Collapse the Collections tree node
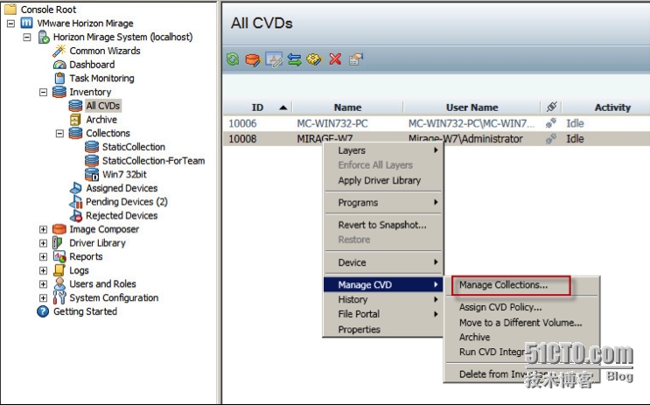The height and width of the screenshot is (405, 650). (x=59, y=134)
